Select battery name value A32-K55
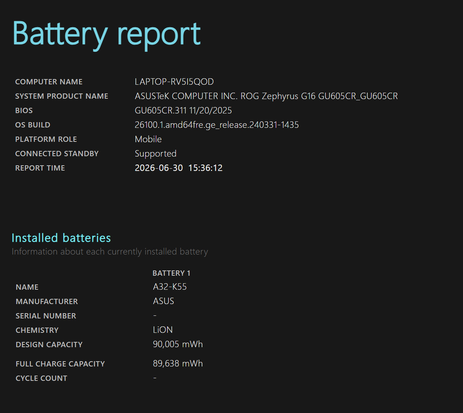 170,287
